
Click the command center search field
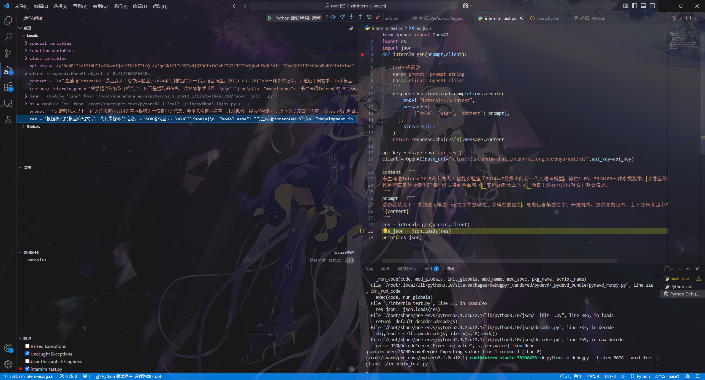354,6
